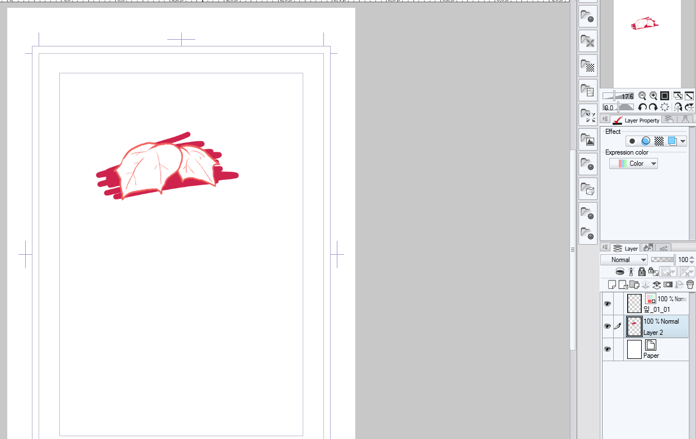
Task: Open the mask enable dropdown in Layer panel
Action: [668, 272]
